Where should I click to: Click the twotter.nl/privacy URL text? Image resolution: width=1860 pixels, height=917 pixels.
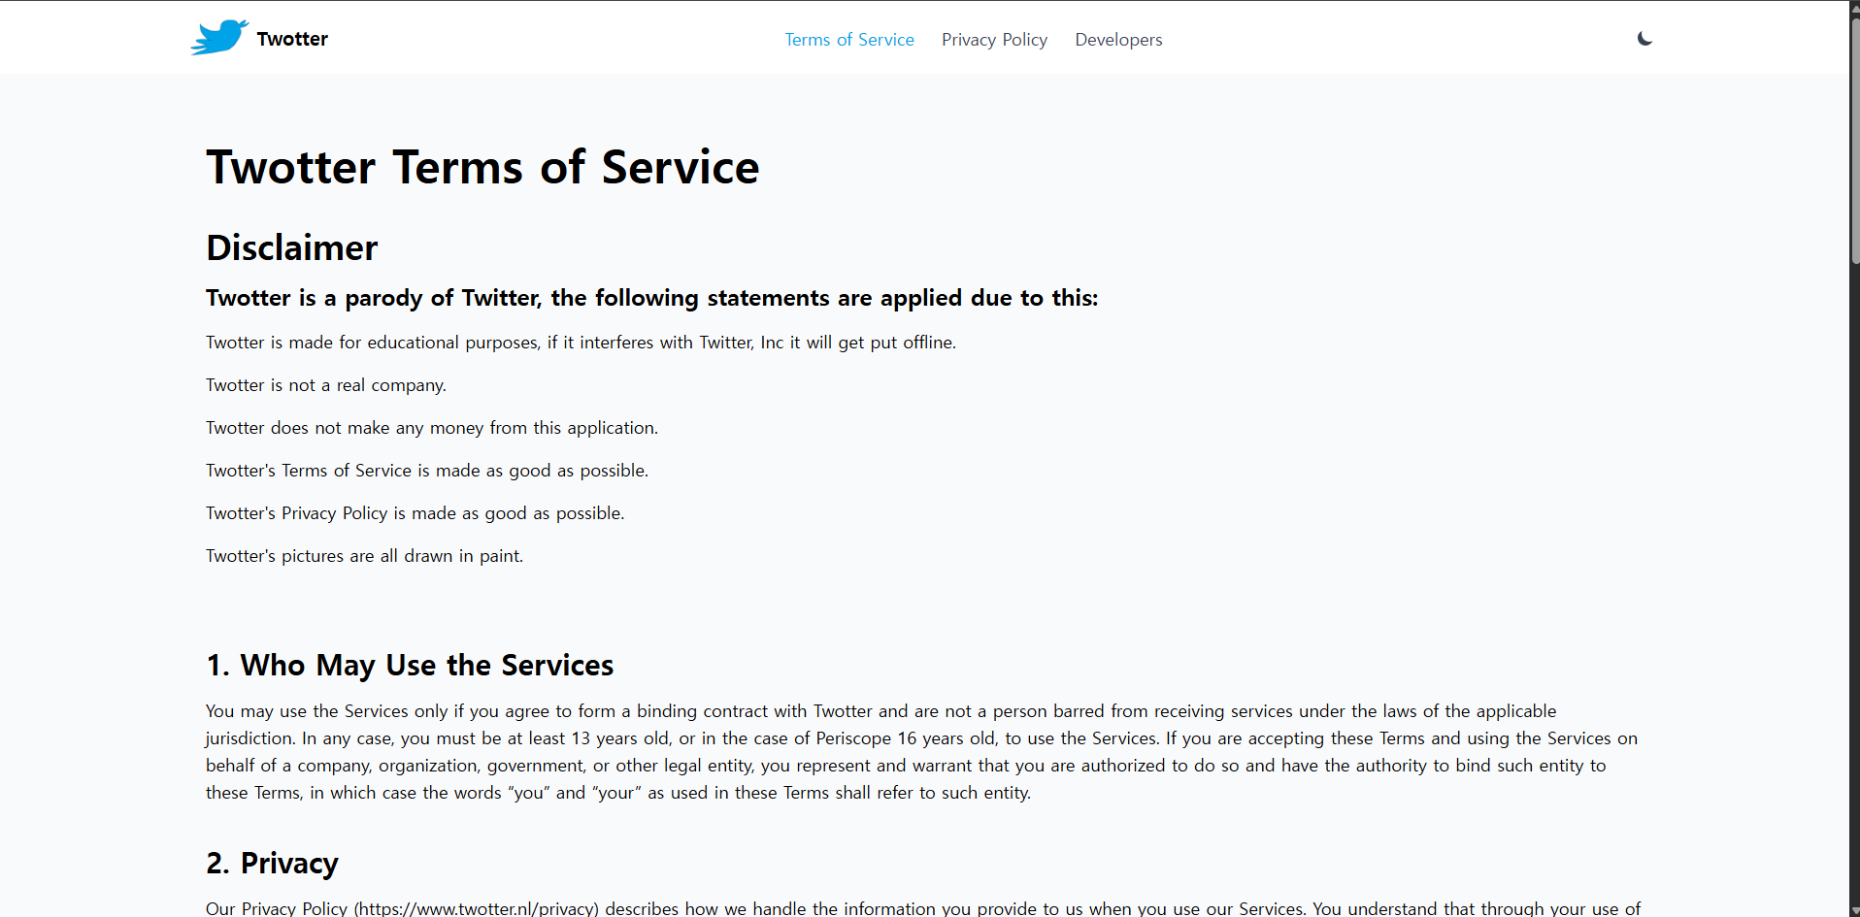click(476, 908)
